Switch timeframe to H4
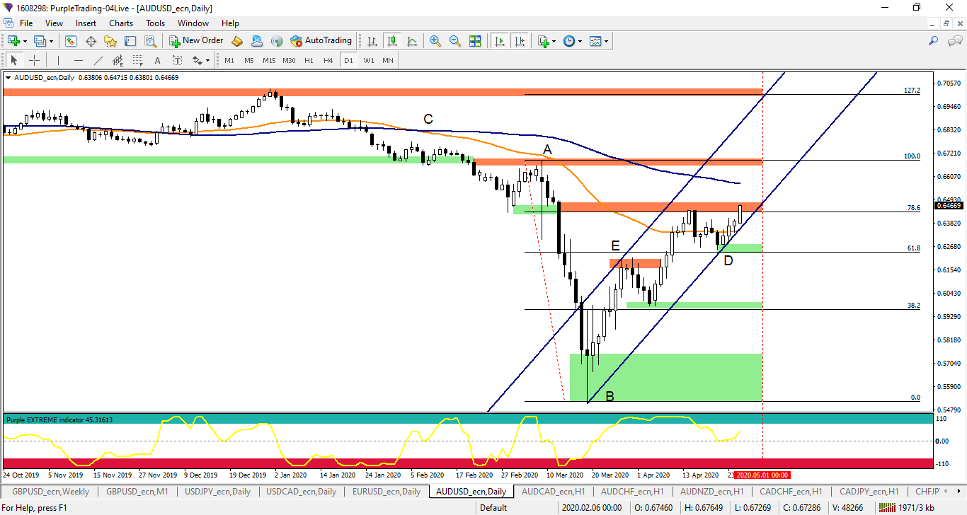 point(328,60)
